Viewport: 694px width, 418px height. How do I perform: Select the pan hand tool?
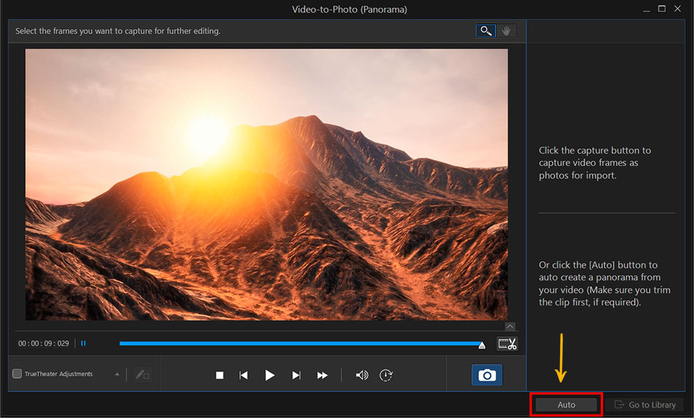point(506,31)
